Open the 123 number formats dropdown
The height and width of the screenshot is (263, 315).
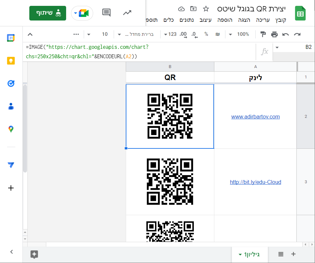[x=170, y=34]
